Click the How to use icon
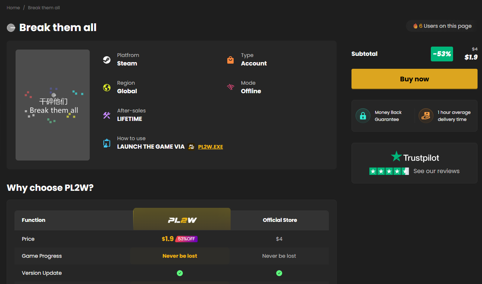This screenshot has width=482, height=284. [107, 143]
